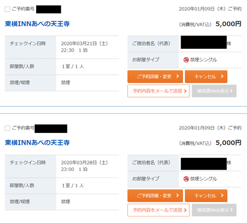Click 領収書Web表示 for the first reservation
The height and width of the screenshot is (223, 247).
(x=214, y=91)
